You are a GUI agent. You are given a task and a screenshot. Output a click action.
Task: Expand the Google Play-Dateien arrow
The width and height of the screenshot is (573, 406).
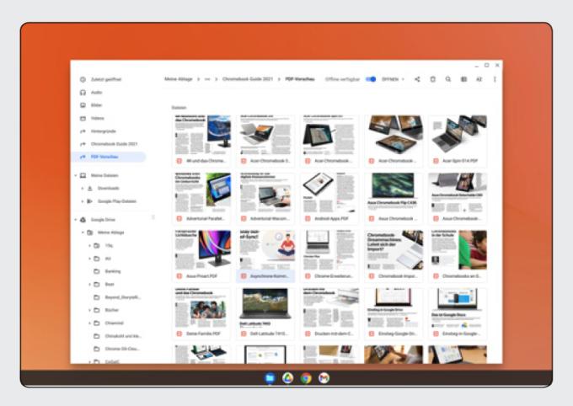click(x=83, y=201)
